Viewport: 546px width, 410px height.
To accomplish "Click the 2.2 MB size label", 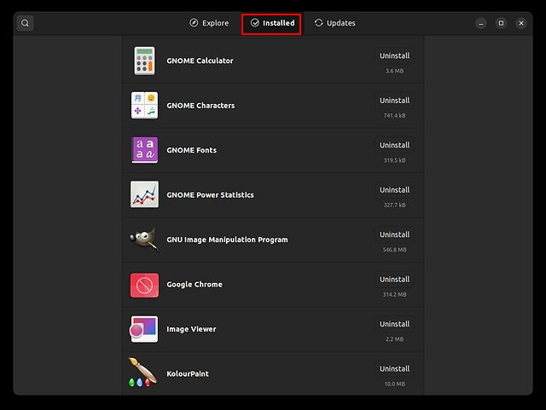I will (x=394, y=339).
